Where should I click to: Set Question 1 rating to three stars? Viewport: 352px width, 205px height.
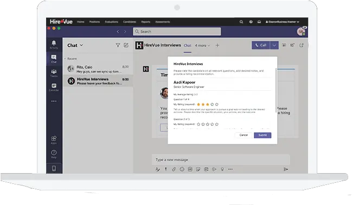pos(208,104)
